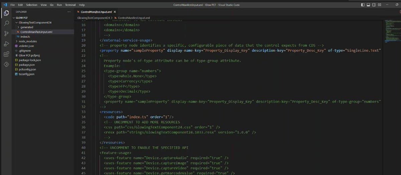Click the file icon beside Glow PCF.pcfproj
The image size is (401, 175).
pos(16,55)
